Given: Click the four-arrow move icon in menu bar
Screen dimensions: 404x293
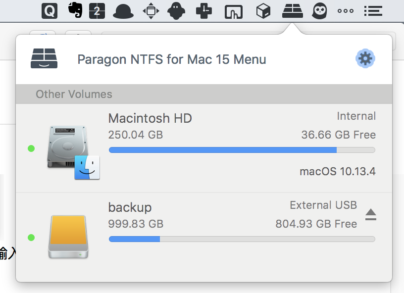Looking at the screenshot, I should point(151,10).
